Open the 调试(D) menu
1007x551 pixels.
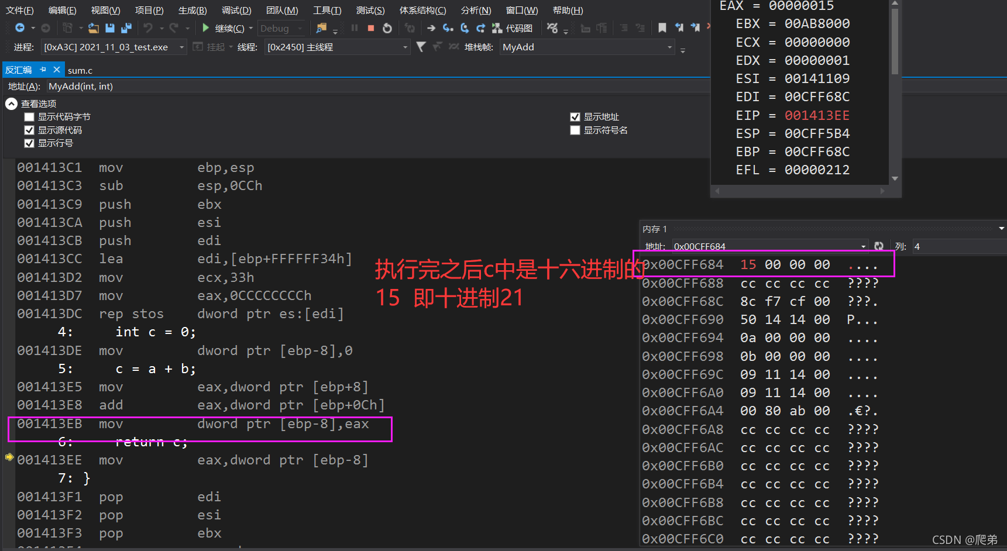click(236, 11)
